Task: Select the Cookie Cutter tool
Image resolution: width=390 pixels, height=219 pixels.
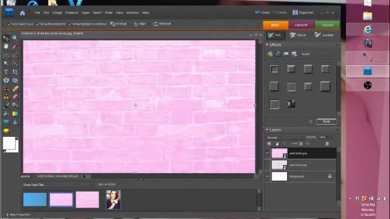Action: point(6,80)
